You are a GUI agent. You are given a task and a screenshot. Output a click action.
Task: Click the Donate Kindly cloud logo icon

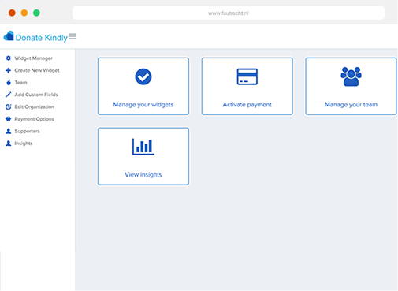(9, 36)
